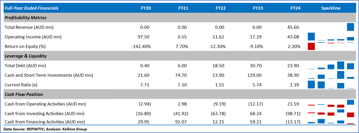Click the FY23 Cash and Short Term Investments value
This screenshot has width=359, height=133.
click(256, 75)
